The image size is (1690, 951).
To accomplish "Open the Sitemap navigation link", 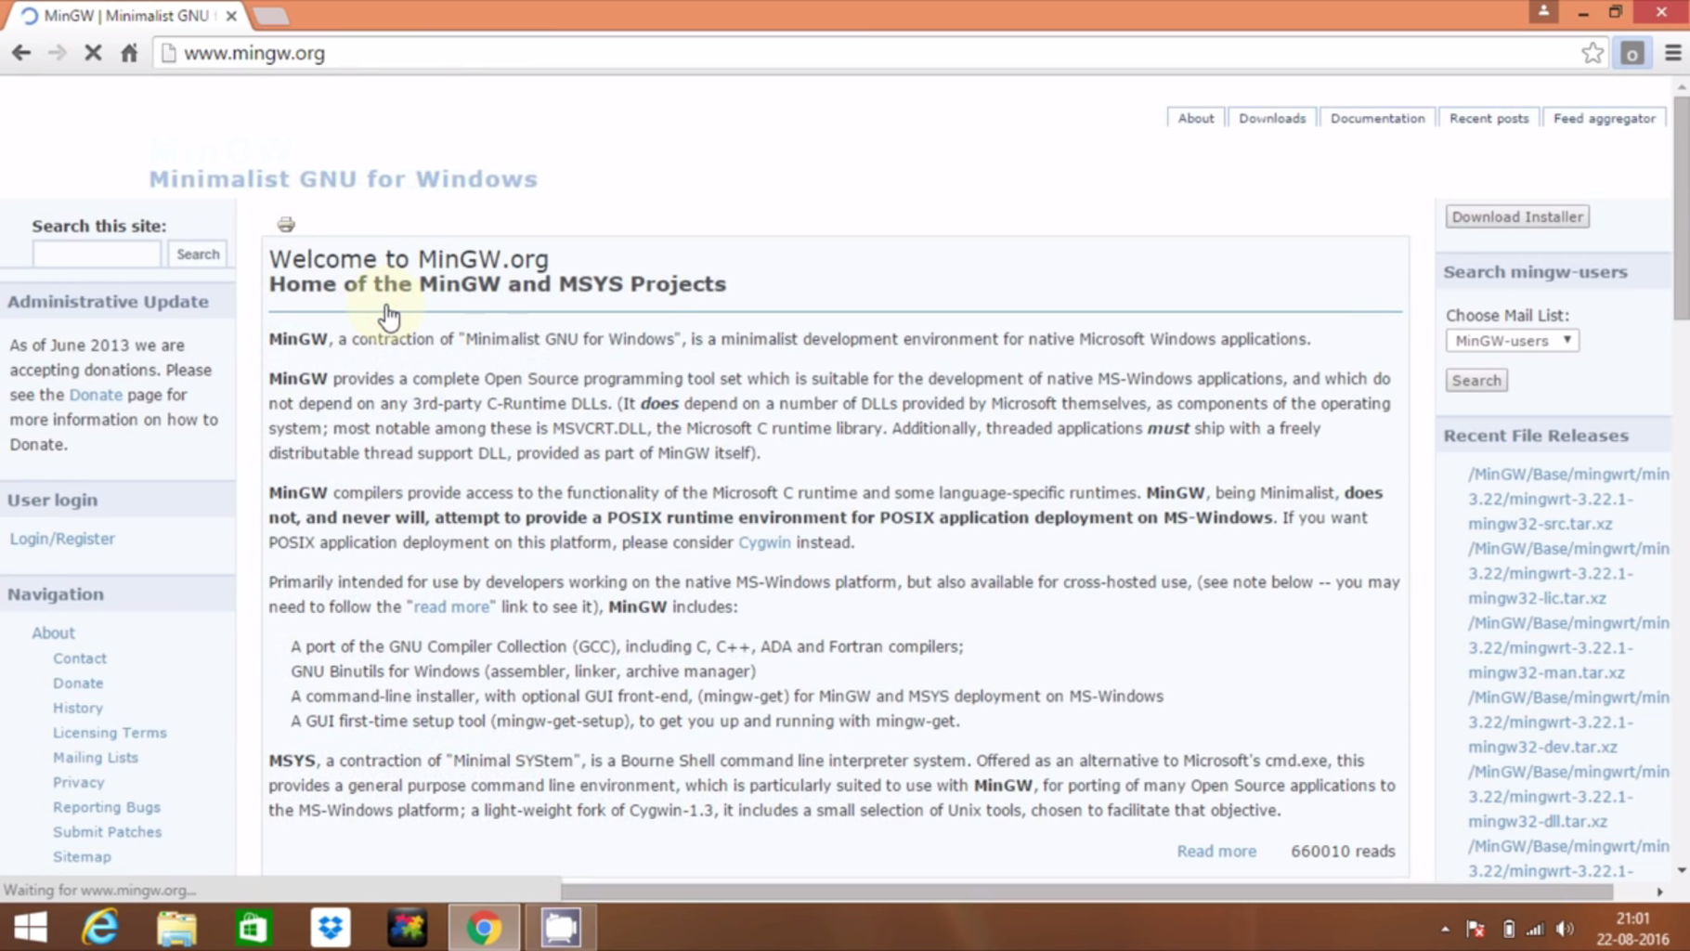I will (x=82, y=856).
